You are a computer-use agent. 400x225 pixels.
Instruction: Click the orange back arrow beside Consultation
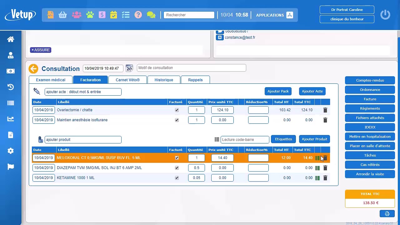[x=33, y=69]
